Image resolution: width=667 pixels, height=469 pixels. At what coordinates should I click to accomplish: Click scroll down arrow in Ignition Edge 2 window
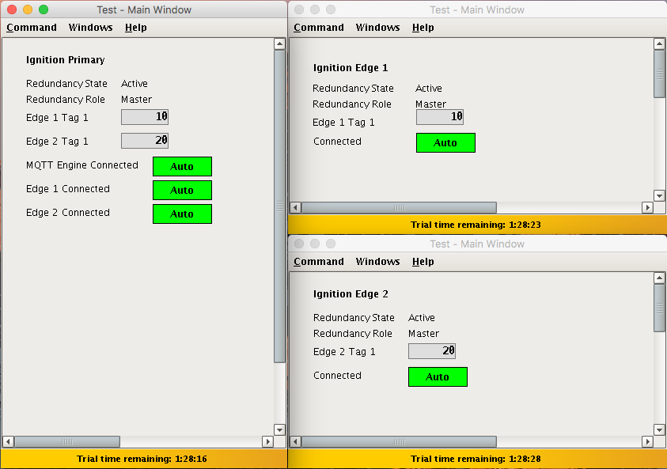coord(659,429)
